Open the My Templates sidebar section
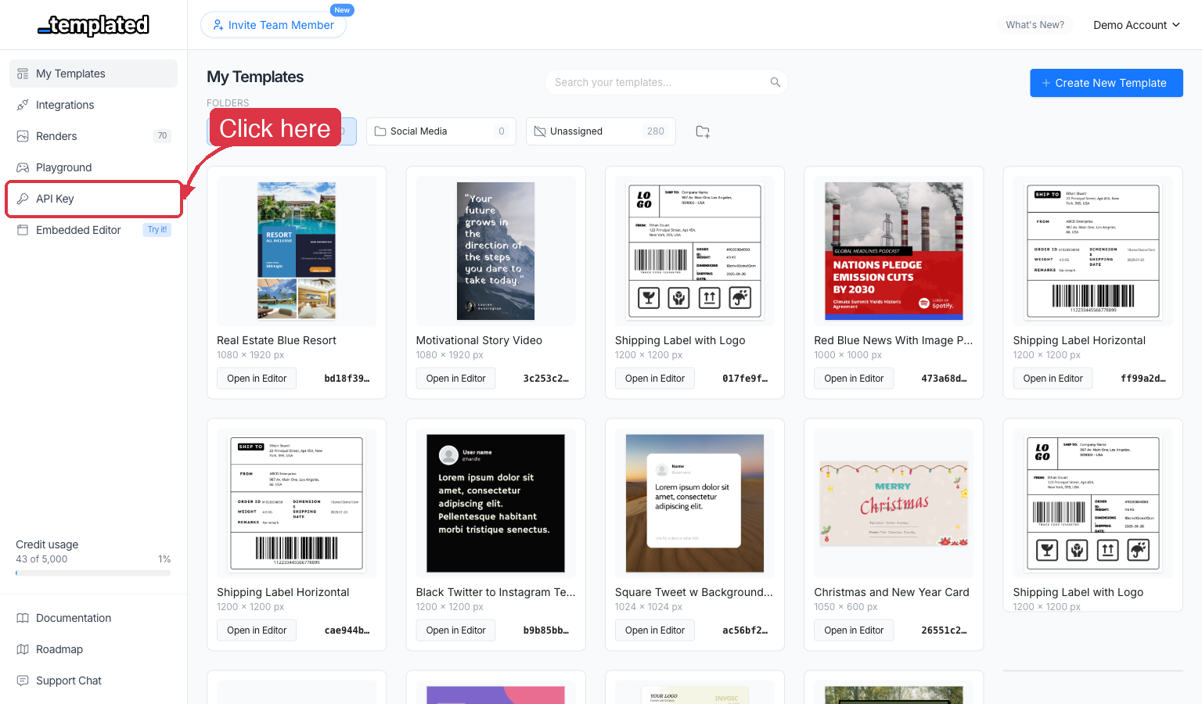Image resolution: width=1202 pixels, height=704 pixels. [70, 73]
